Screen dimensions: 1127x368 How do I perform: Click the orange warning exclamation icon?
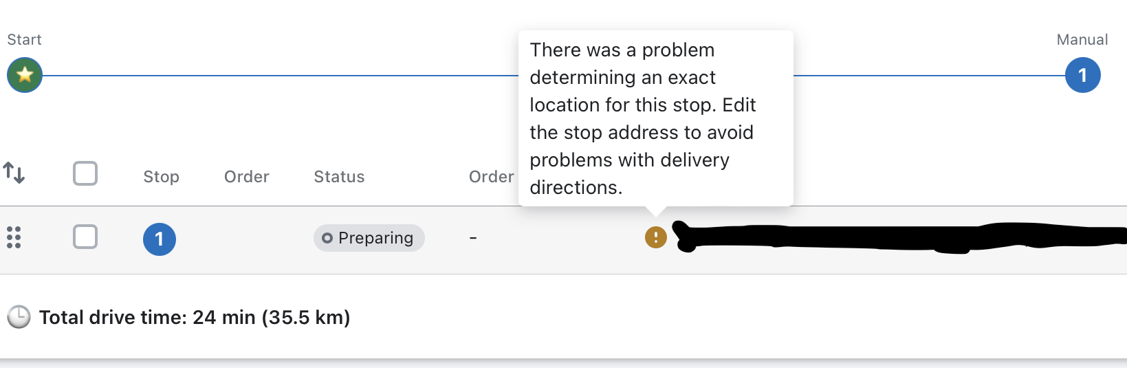[655, 237]
